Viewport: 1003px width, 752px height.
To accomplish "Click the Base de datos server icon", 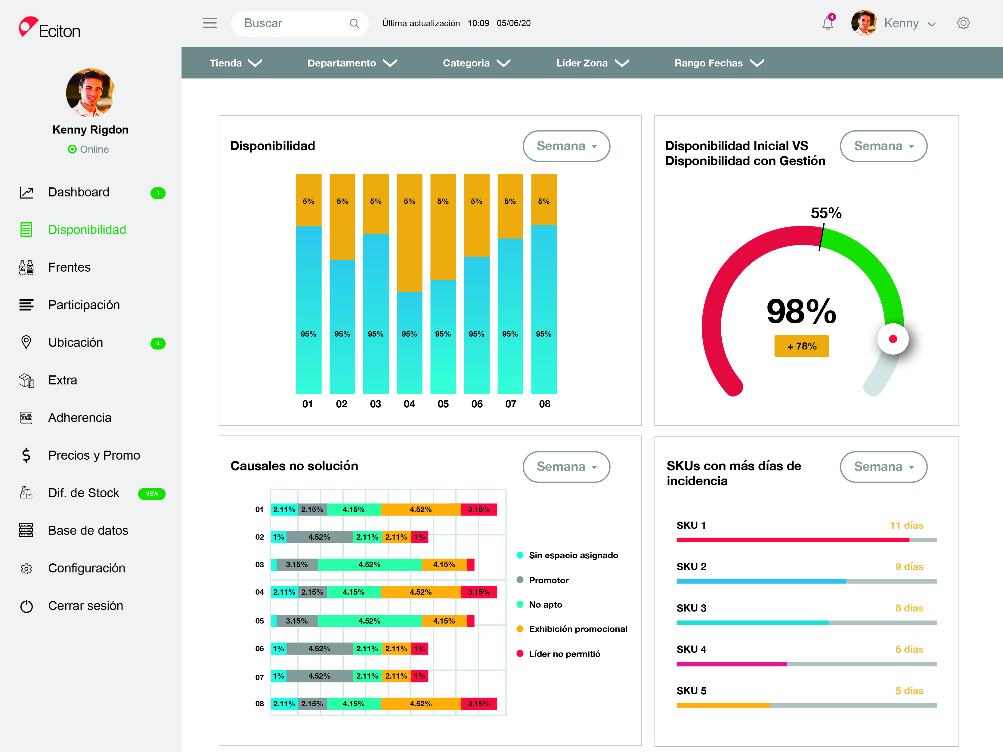I will pos(26,530).
